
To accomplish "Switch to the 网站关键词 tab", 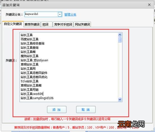I will 82,24.
